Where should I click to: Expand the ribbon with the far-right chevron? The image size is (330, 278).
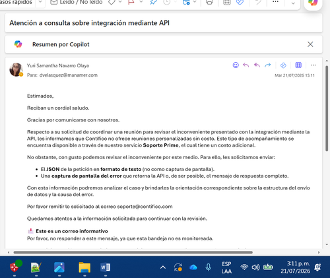click(293, 3)
